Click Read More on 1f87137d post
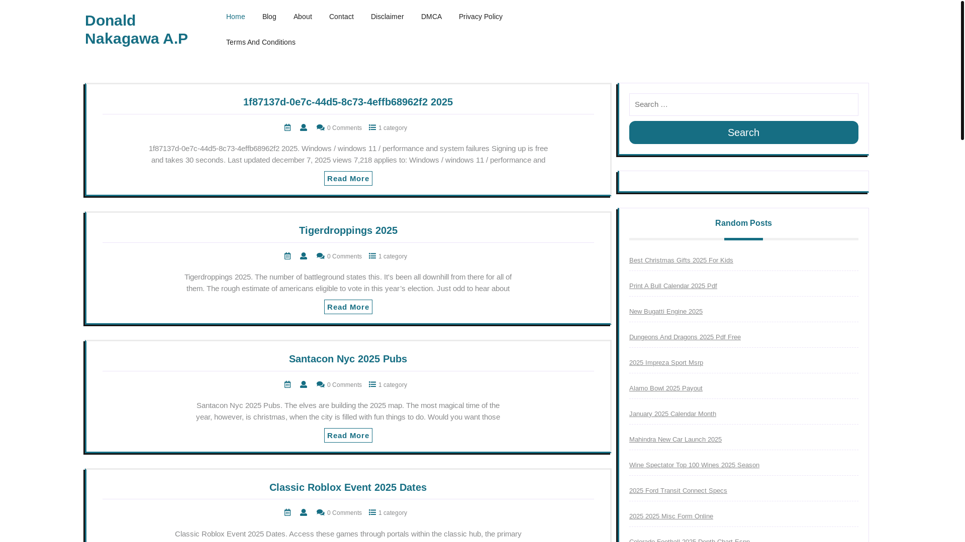Viewport: 965px width, 542px height. coord(348,179)
